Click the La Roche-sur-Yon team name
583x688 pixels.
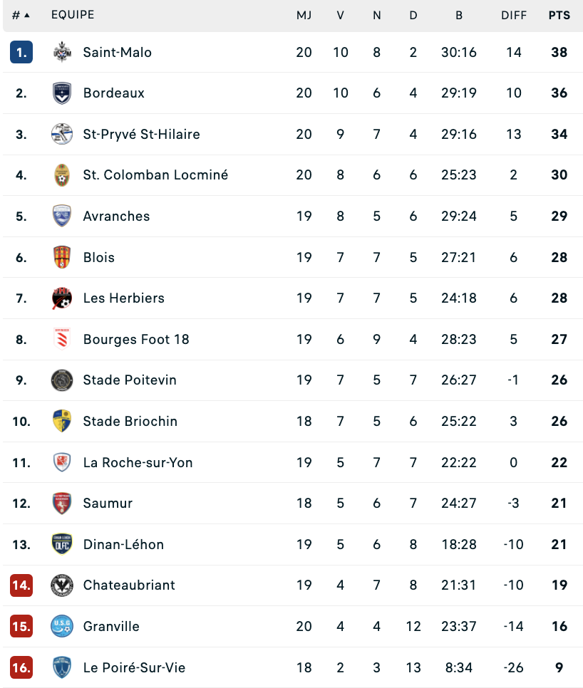[x=138, y=462]
